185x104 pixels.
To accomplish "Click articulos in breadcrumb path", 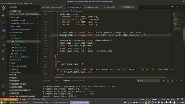I will 64,11.
